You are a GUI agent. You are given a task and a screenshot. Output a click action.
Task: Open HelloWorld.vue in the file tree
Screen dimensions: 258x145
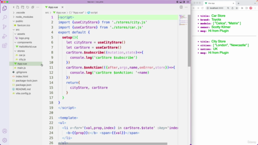[x=27, y=47]
